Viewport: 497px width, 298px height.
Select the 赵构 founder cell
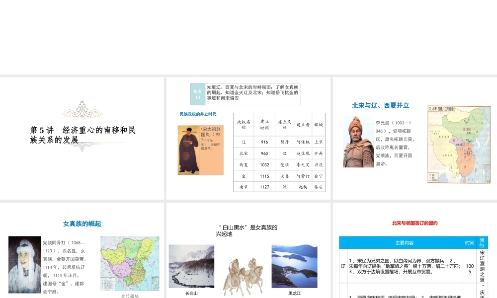pos(303,187)
